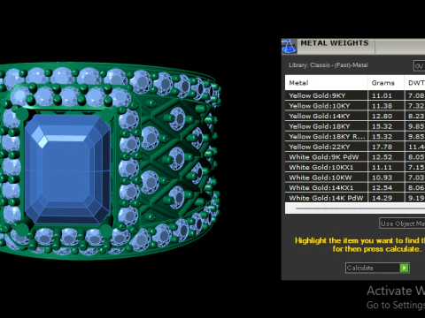The image size is (425, 318).
Task: Select the Yellow Gold:22KY row
Action: click(355, 147)
